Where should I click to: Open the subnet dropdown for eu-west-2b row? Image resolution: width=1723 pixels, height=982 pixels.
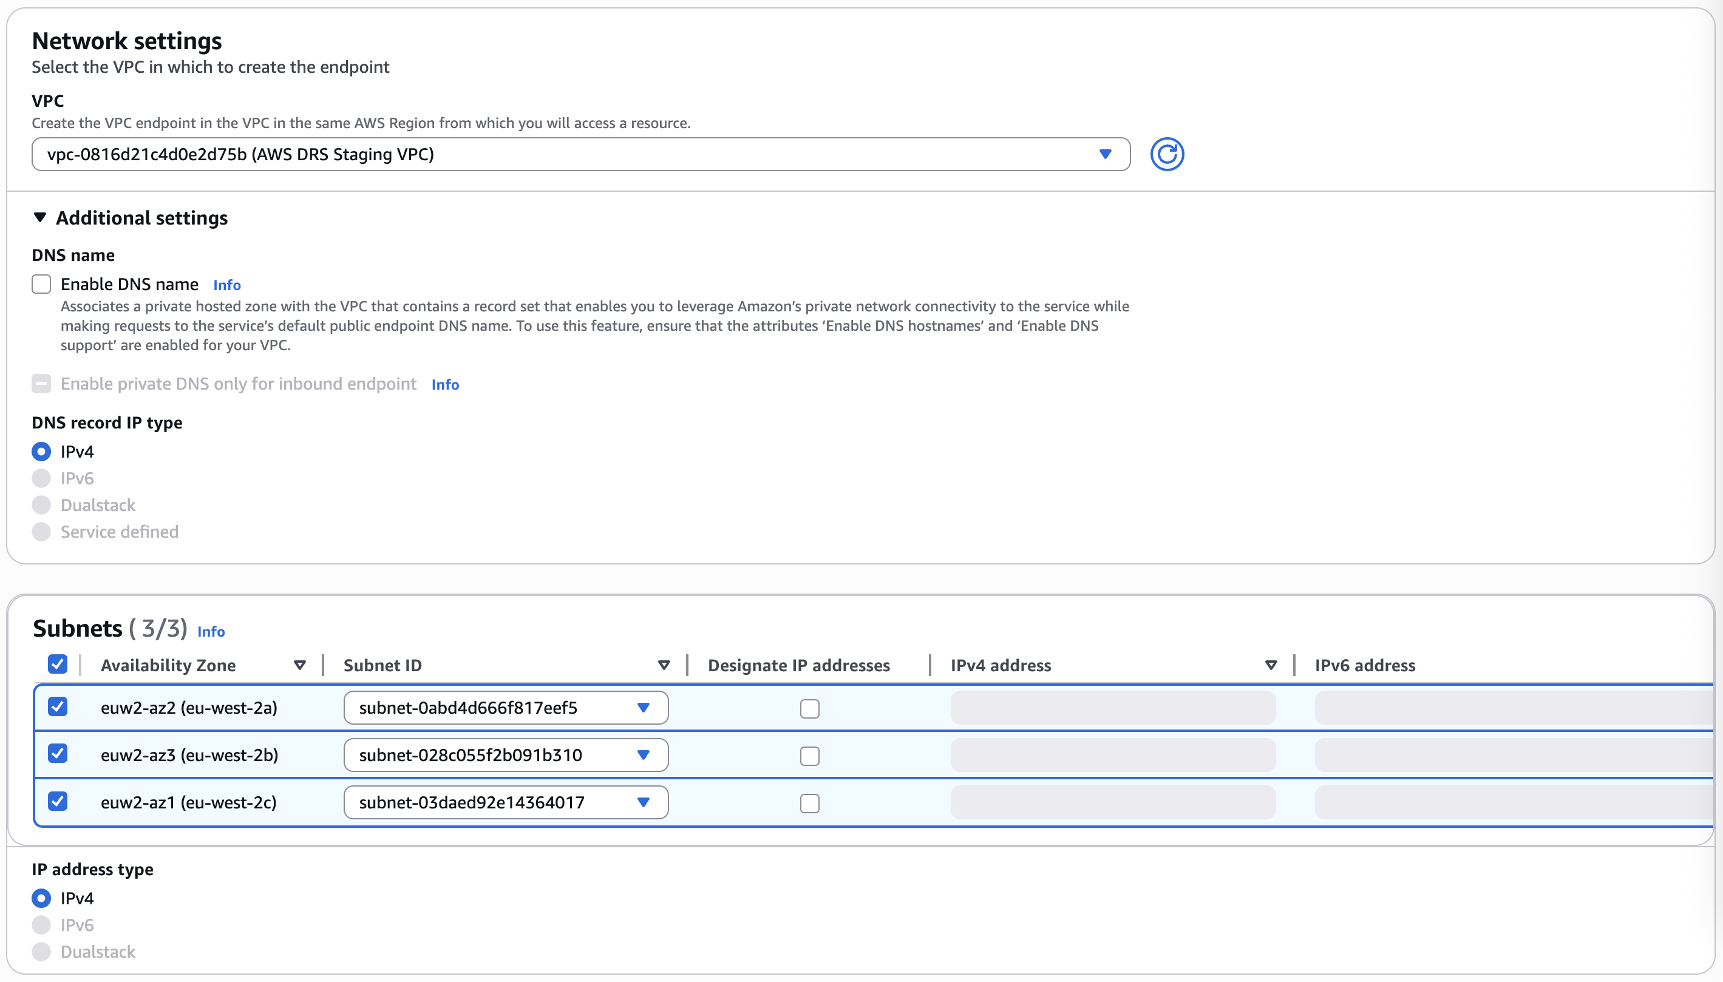tap(643, 755)
